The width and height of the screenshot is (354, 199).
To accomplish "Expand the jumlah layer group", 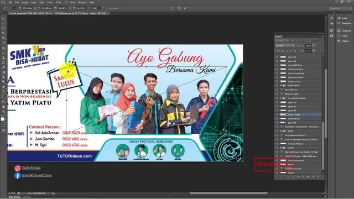I will (x=281, y=148).
